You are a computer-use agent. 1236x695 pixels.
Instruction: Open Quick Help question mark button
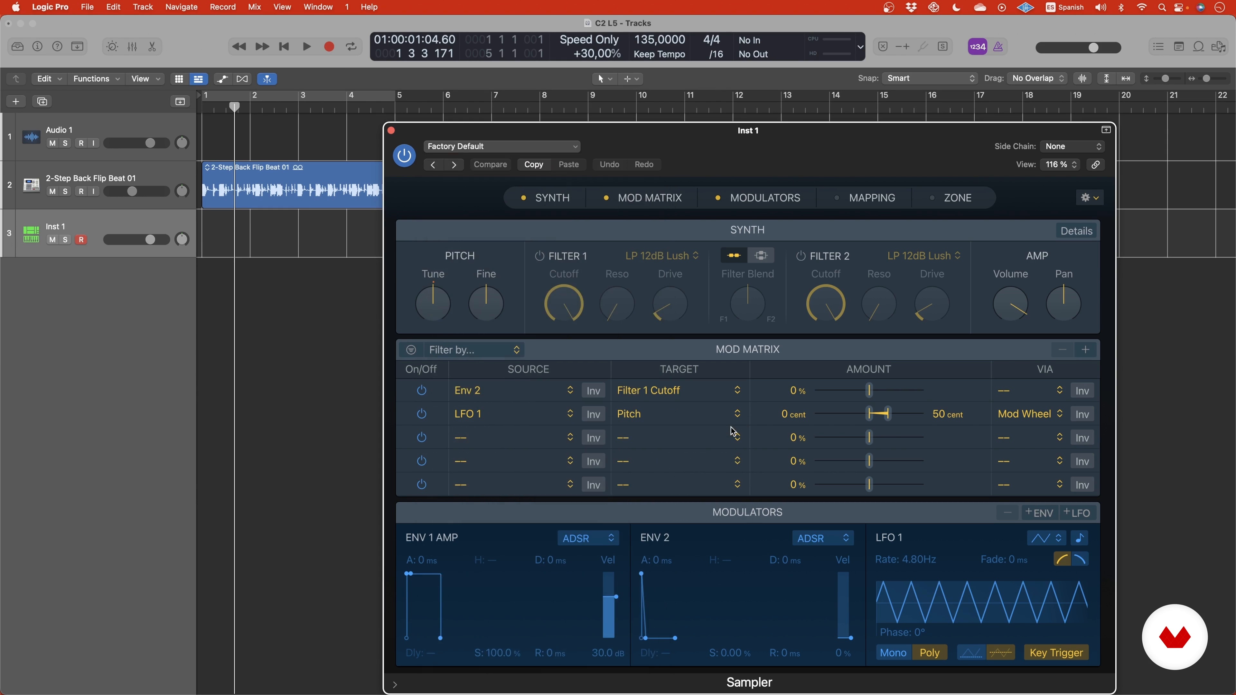(57, 47)
